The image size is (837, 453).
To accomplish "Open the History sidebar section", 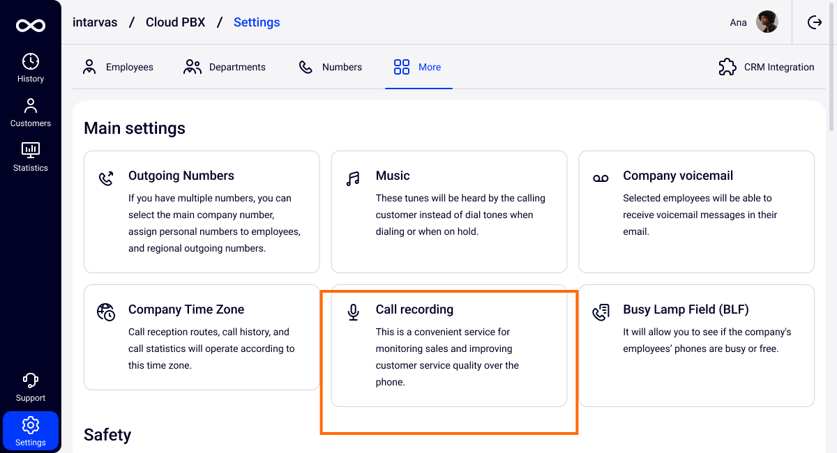I will tap(31, 68).
